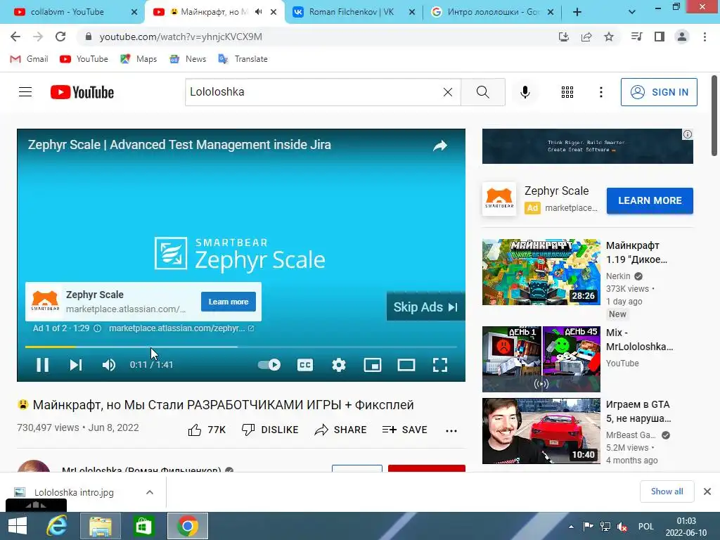The image size is (720, 540).
Task: Click the SHARE button under the video
Action: coord(340,430)
